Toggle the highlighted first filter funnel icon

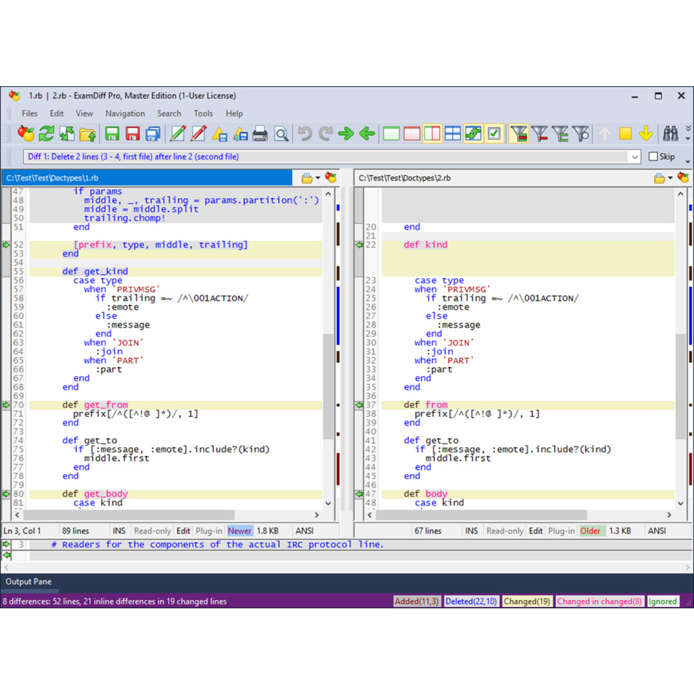(518, 133)
